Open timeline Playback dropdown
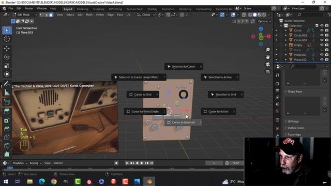The image size is (331, 186). pyautogui.click(x=20, y=163)
